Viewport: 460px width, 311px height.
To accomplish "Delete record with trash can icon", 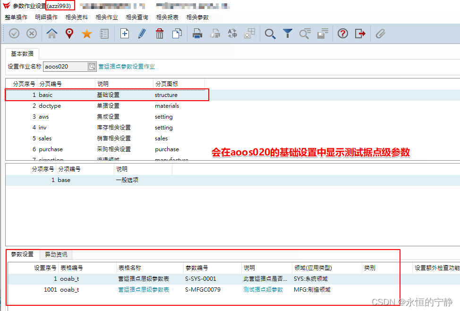I will (160, 34).
